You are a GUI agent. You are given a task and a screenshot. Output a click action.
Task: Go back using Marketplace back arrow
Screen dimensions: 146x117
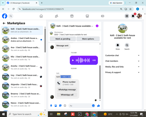(4, 23)
